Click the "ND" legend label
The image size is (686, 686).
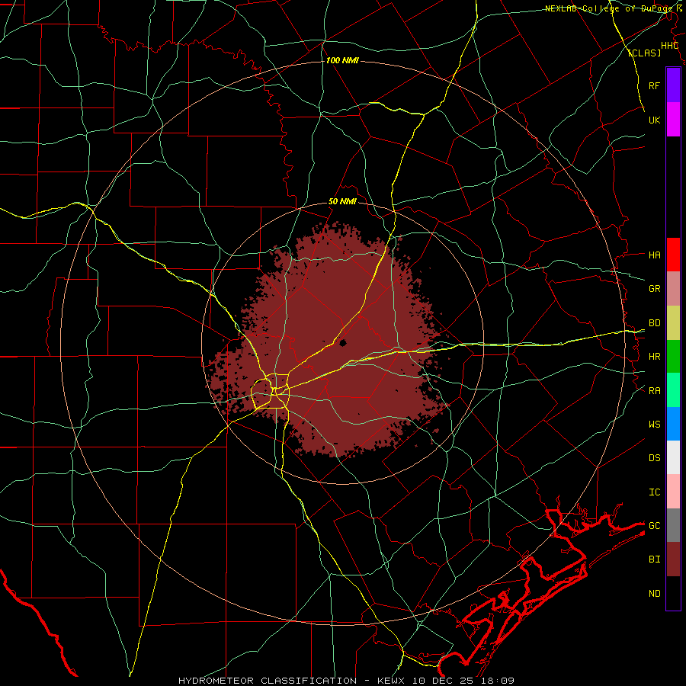655,594
